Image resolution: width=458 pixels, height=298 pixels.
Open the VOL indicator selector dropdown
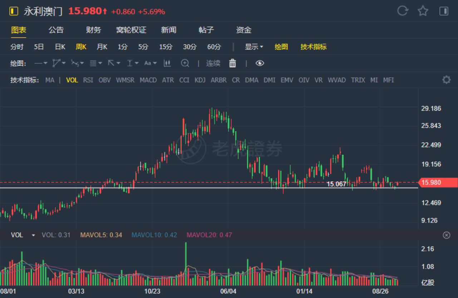click(x=34, y=235)
